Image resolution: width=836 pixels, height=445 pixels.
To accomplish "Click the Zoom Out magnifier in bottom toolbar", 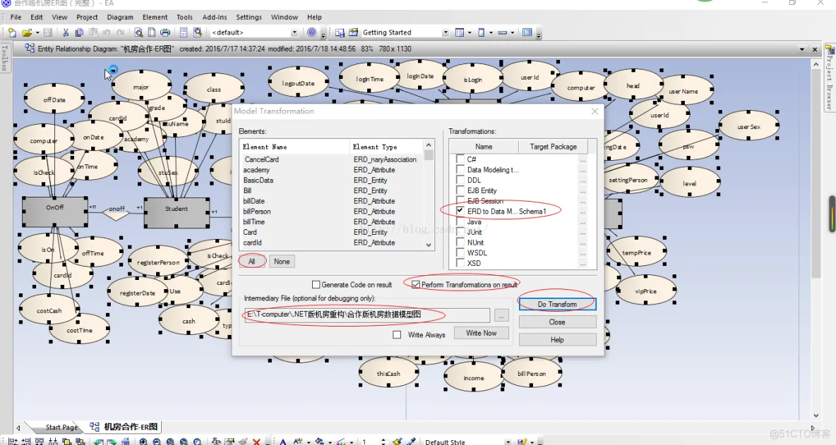I will tap(157, 441).
